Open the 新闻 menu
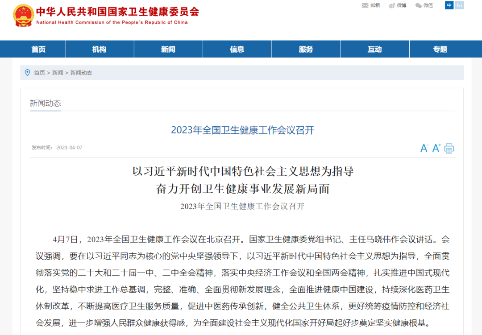 click(168, 50)
